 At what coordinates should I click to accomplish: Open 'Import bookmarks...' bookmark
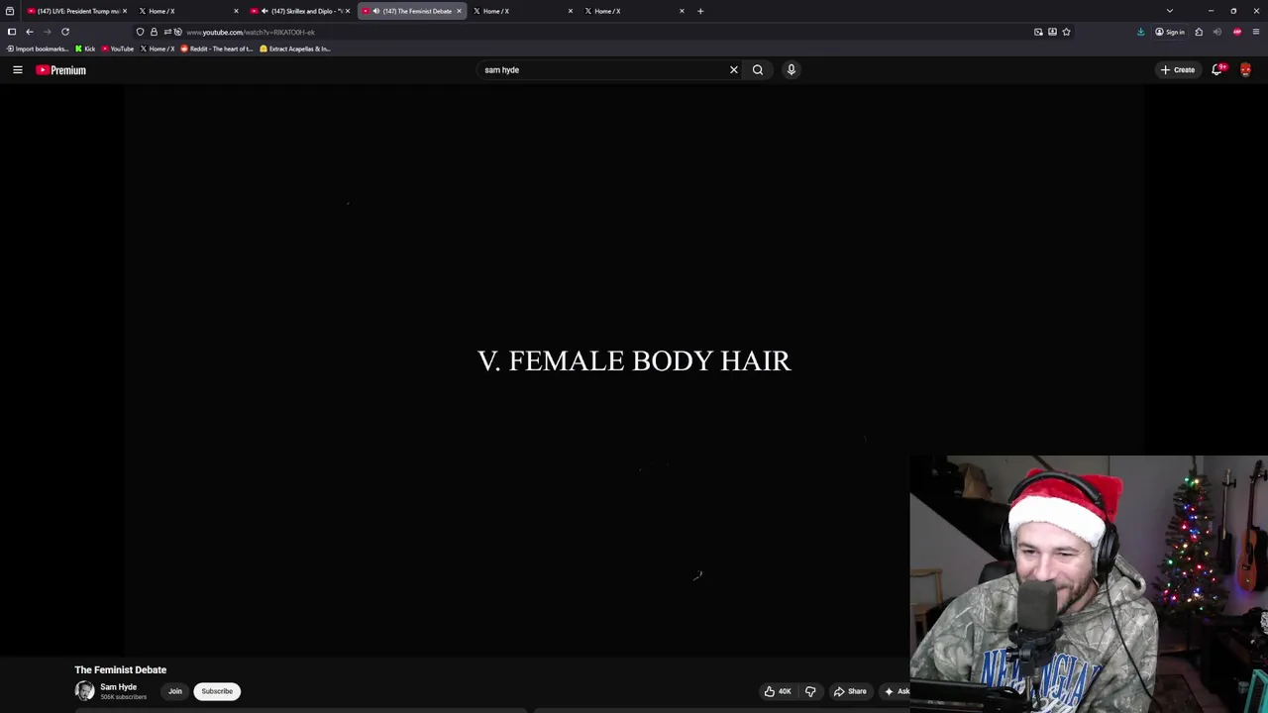[39, 49]
